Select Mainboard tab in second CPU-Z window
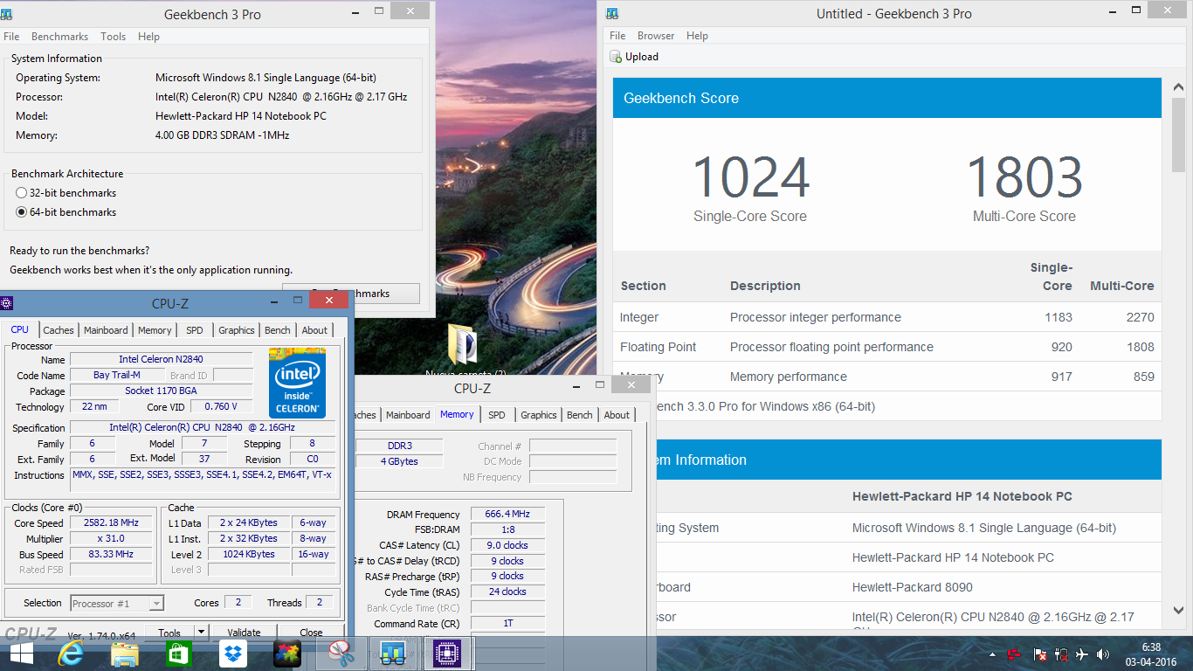The width and height of the screenshot is (1193, 671). click(408, 415)
